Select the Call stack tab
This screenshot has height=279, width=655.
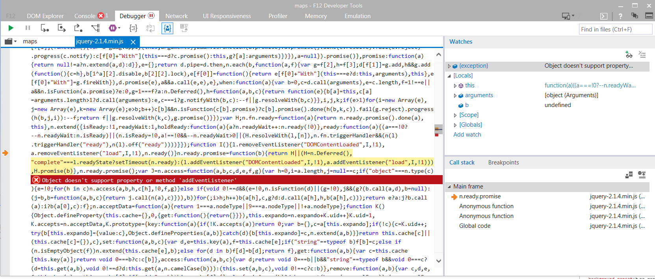[462, 163]
